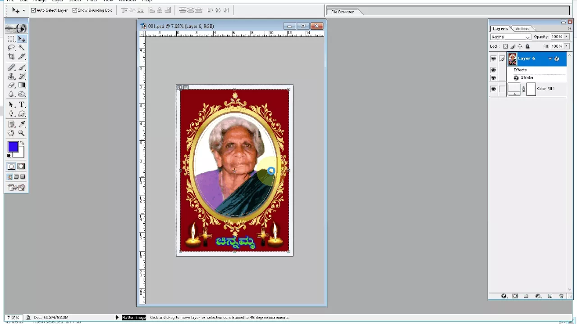
Task: Select the Eyedropper tool
Action: pos(22,124)
